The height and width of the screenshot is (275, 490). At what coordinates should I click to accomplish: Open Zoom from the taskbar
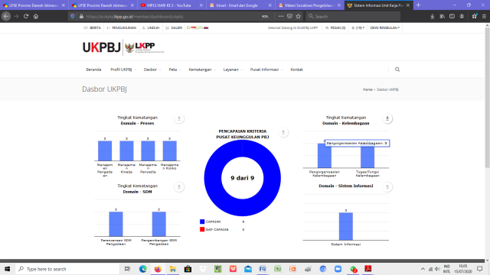338,269
